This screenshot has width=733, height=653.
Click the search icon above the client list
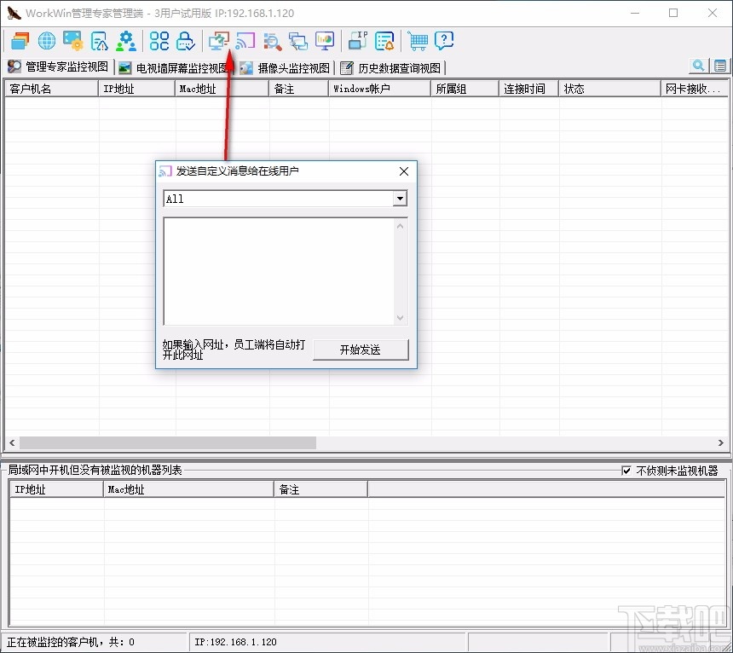point(698,65)
